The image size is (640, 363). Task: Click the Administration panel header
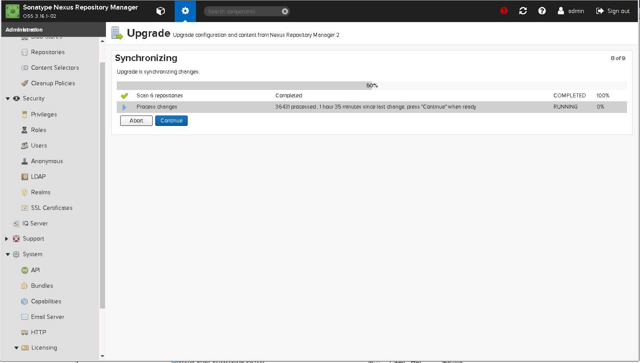point(53,29)
